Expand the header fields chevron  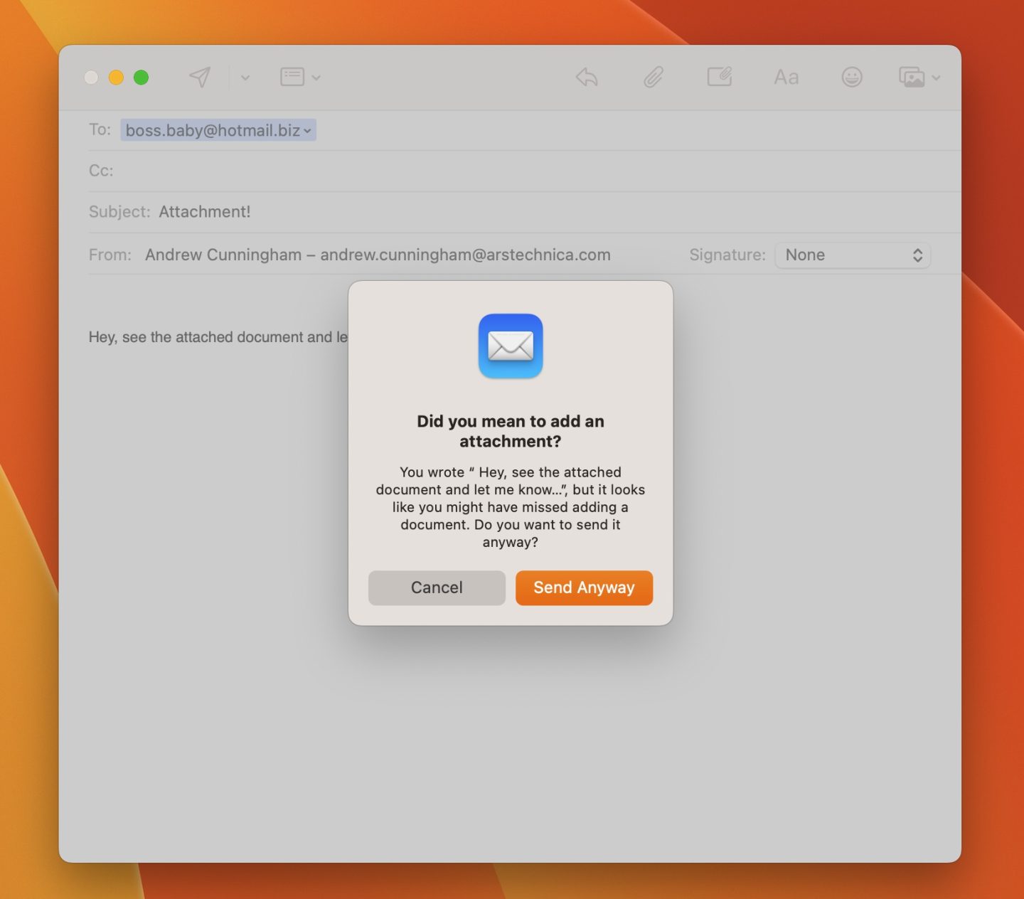pos(316,78)
